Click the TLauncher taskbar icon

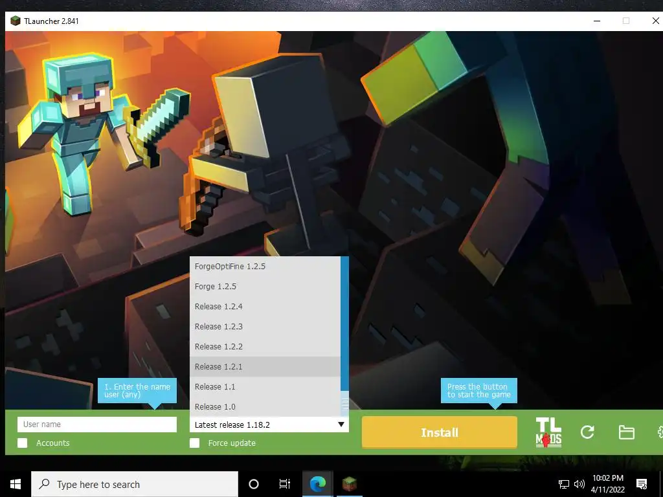349,484
